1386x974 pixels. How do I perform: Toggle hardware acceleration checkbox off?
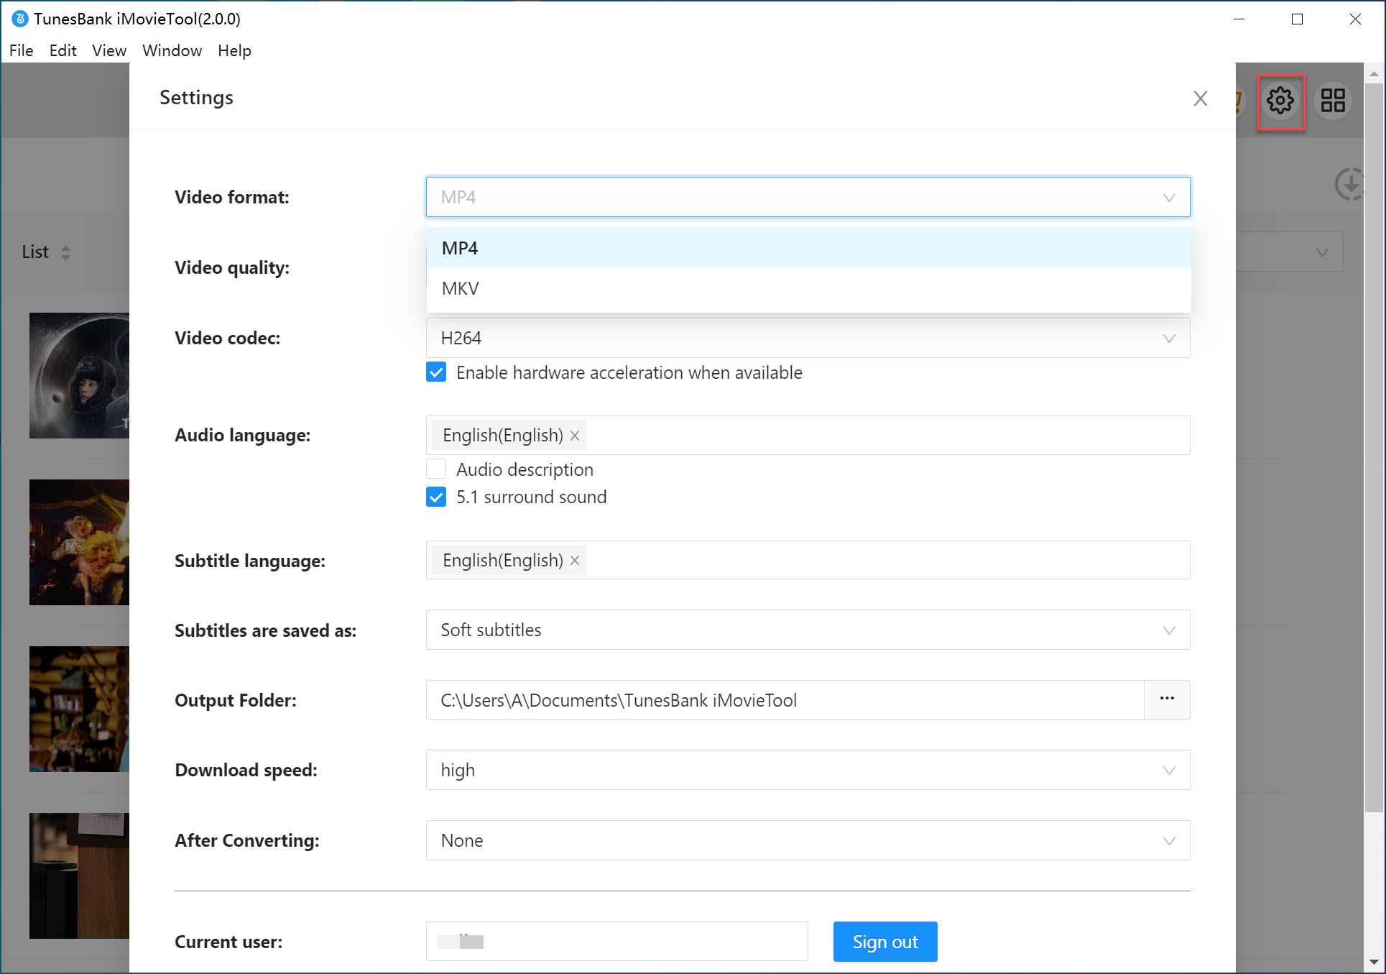pos(437,373)
